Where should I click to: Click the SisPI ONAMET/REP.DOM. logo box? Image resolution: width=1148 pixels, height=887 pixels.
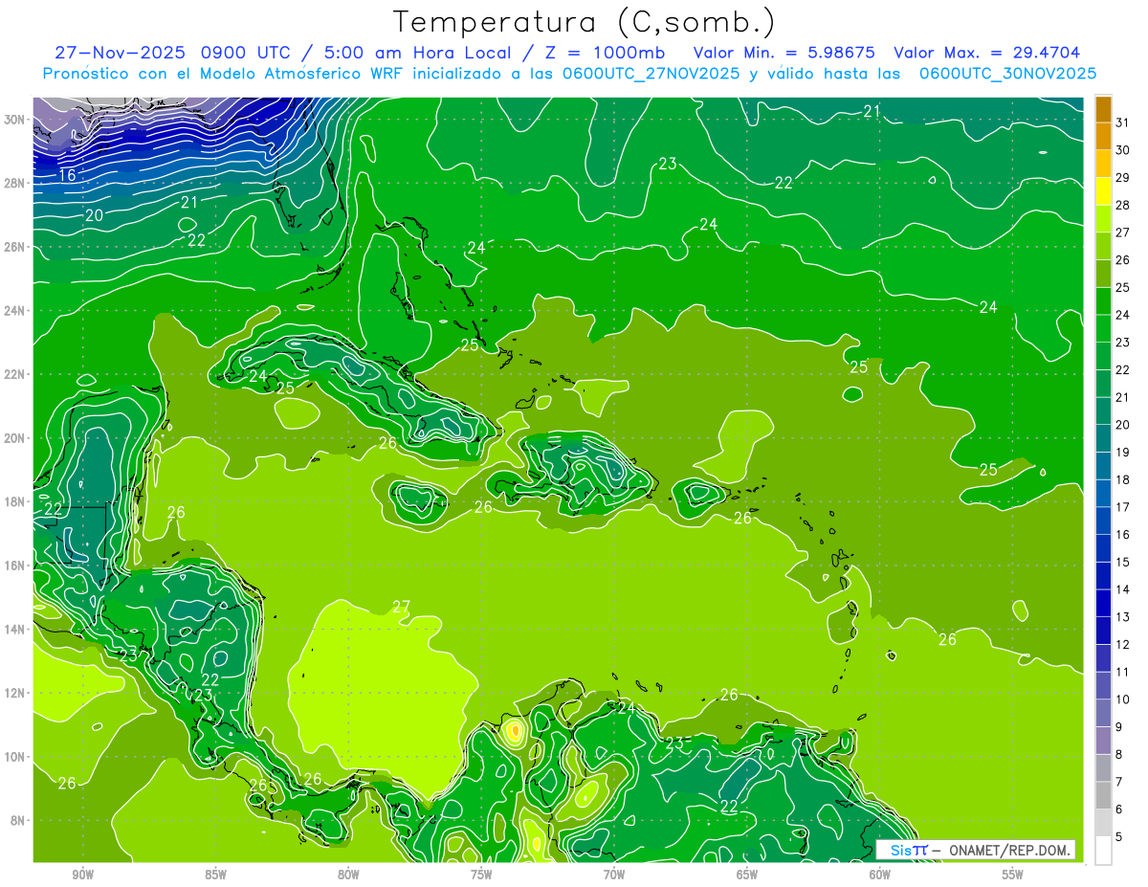976,850
